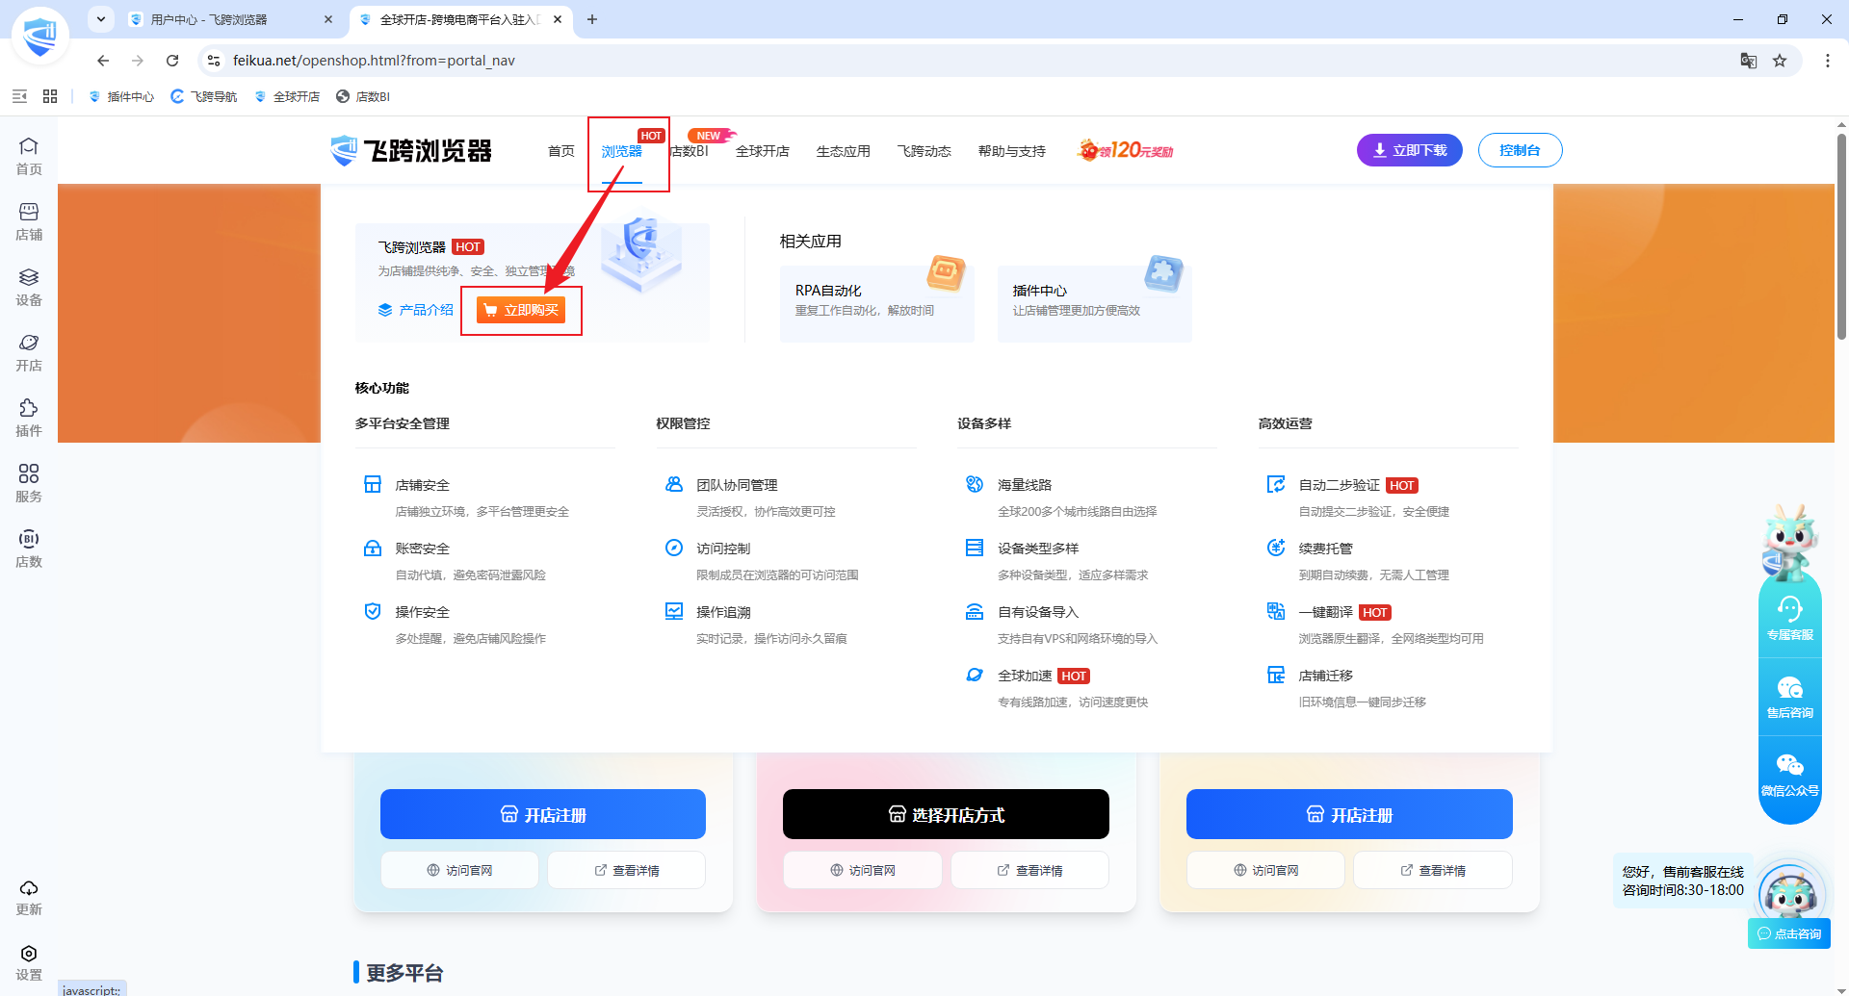Select 全球开店 in the top navigation
This screenshot has width=1849, height=996.
point(763,151)
